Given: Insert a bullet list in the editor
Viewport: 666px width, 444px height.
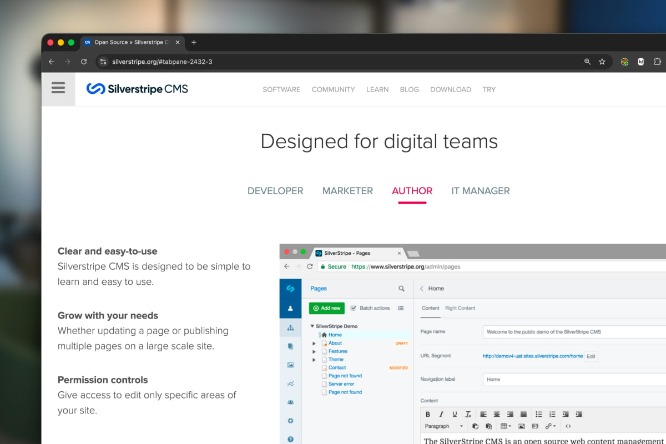Looking at the screenshot, I should tap(539, 414).
